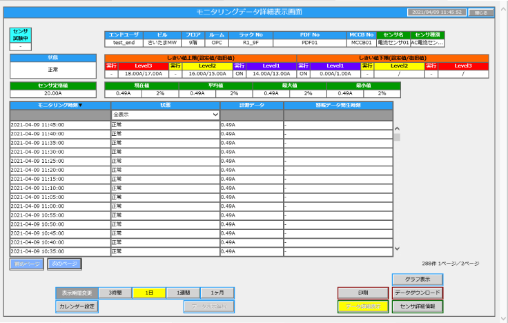Viewport: 508px width, 323px height.
Task: Click the table scrollbar up arrow
Action: [397, 128]
